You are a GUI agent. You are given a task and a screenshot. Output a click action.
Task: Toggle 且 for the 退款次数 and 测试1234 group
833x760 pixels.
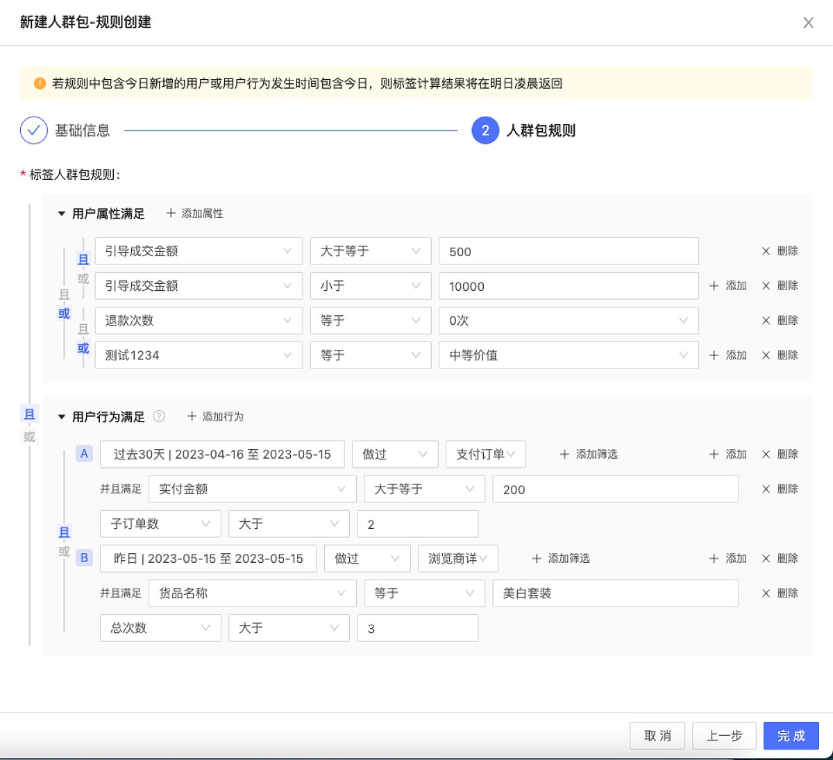click(x=83, y=329)
